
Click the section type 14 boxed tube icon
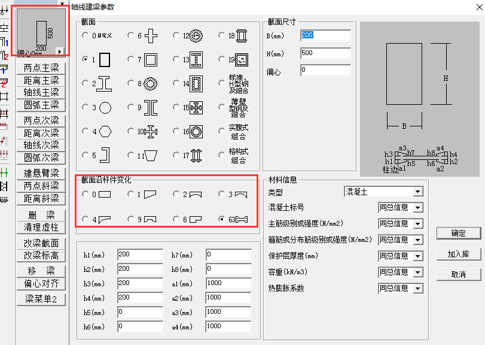click(196, 84)
